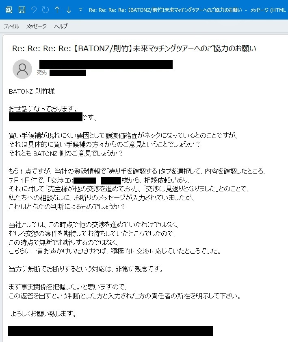Screen dimensions: 288x342
Task: Select the redacted sender name field
Action: [106, 64]
